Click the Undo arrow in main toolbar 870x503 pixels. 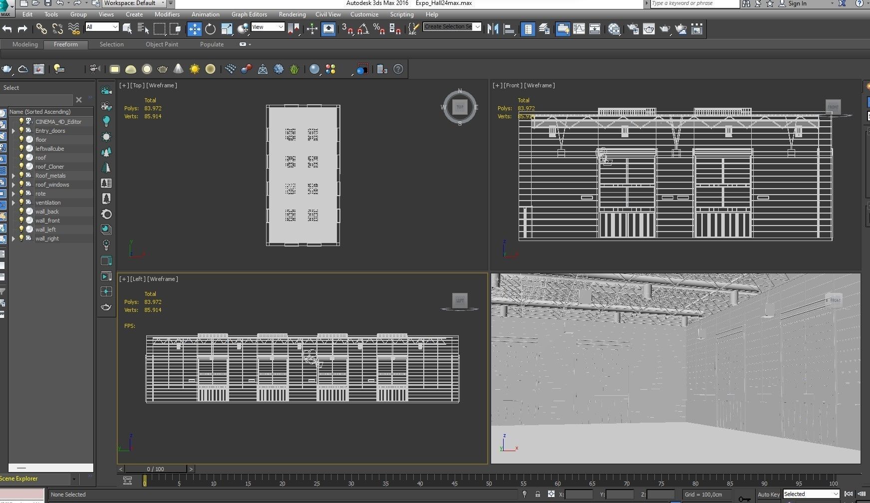(x=7, y=29)
